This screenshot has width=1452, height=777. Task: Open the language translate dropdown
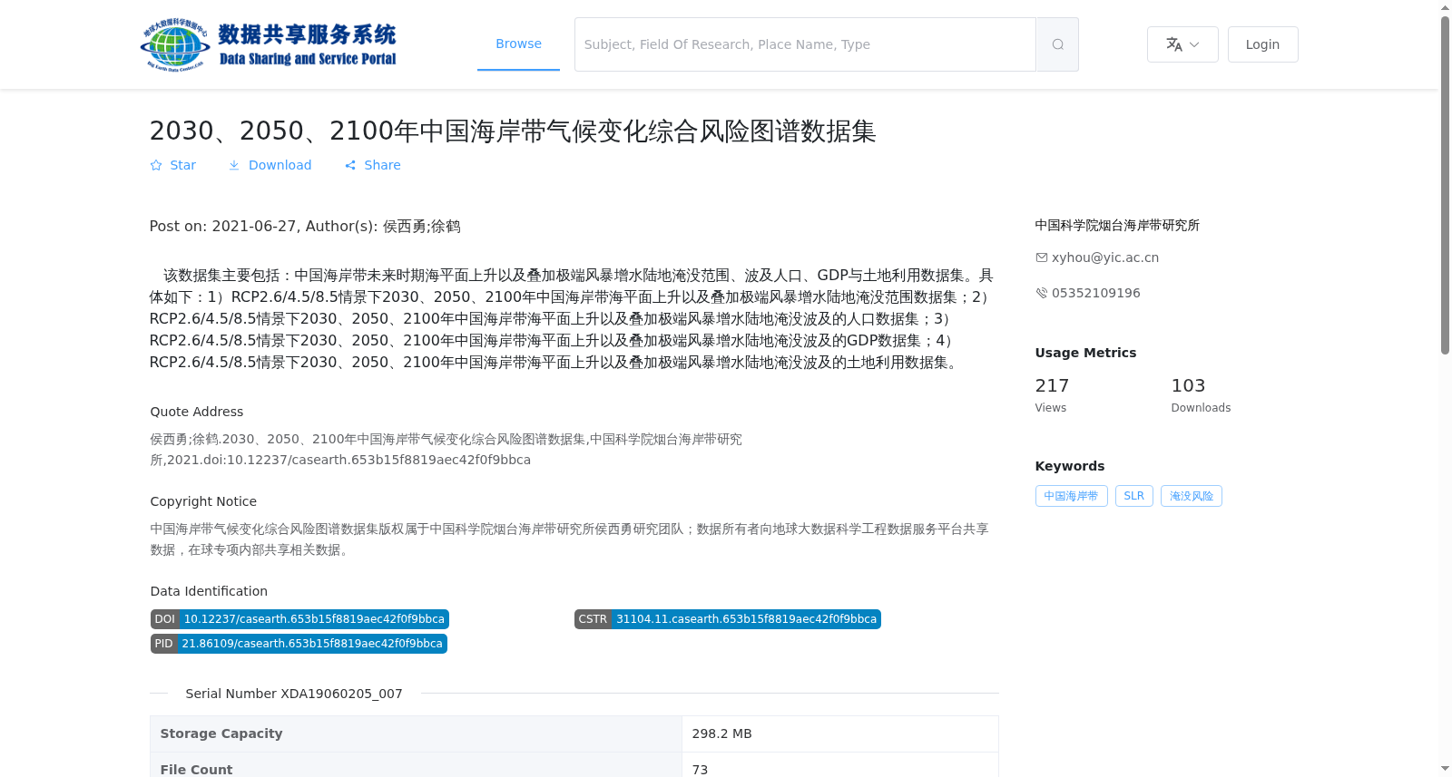[x=1182, y=44]
